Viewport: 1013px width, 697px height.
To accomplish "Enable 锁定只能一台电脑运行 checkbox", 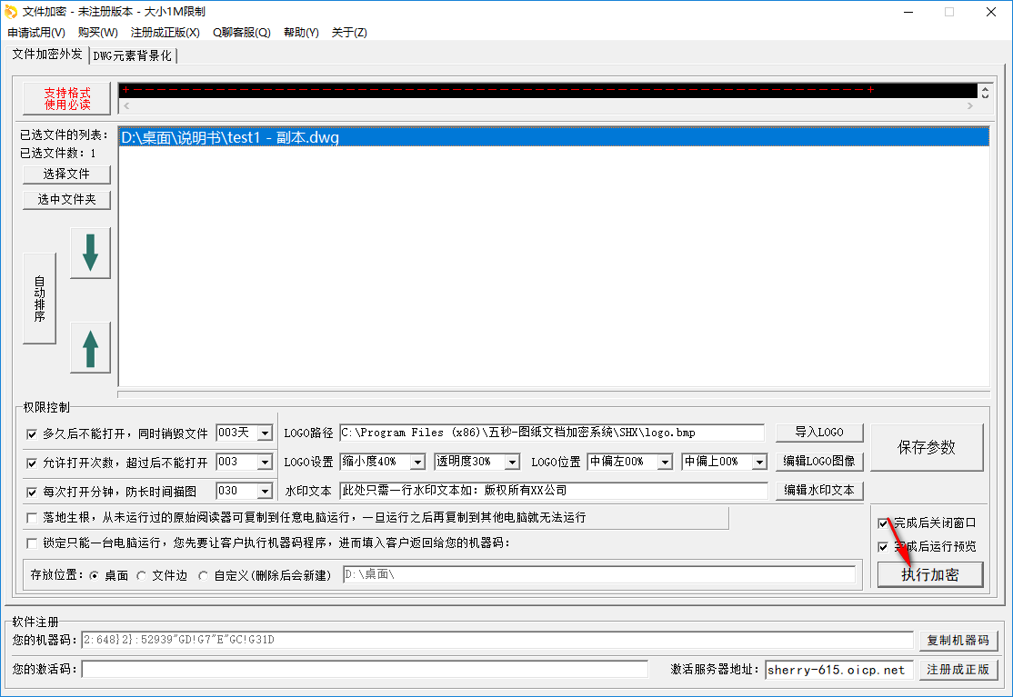I will pyautogui.click(x=32, y=543).
